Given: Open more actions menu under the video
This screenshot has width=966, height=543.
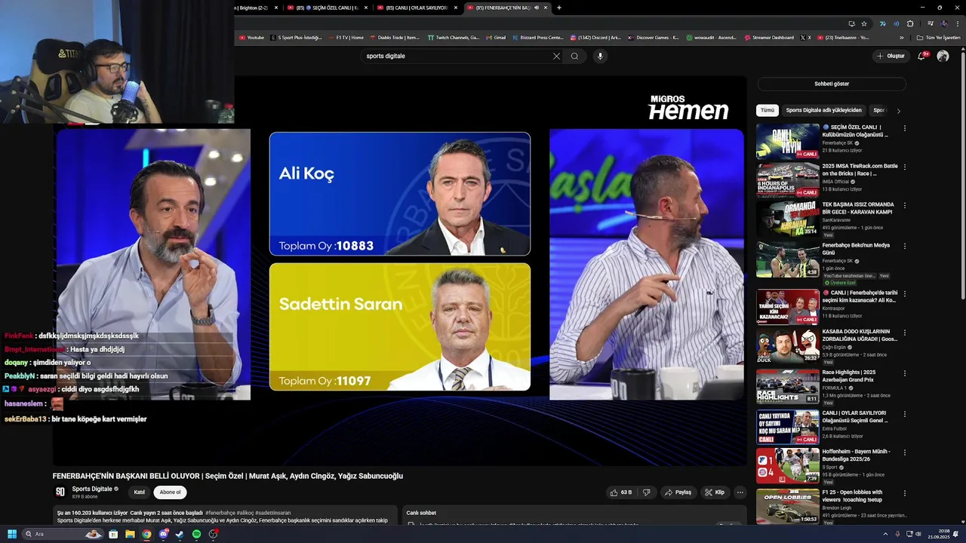Looking at the screenshot, I should pyautogui.click(x=740, y=492).
